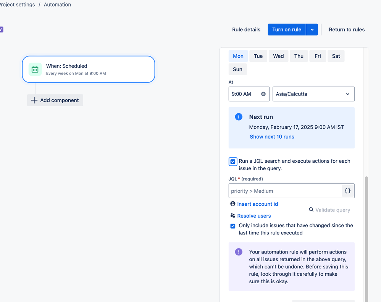The width and height of the screenshot is (381, 302).
Task: Toggle the Mon day selection
Action: tap(238, 56)
